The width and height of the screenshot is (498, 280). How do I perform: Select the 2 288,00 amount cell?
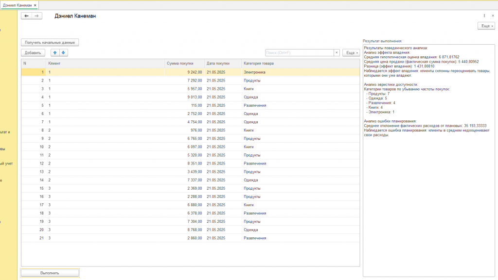[x=184, y=197]
